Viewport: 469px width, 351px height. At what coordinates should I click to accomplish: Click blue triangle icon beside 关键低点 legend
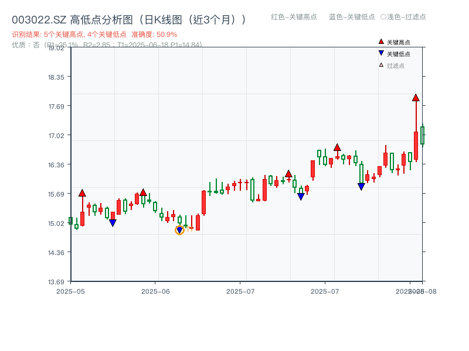(381, 54)
